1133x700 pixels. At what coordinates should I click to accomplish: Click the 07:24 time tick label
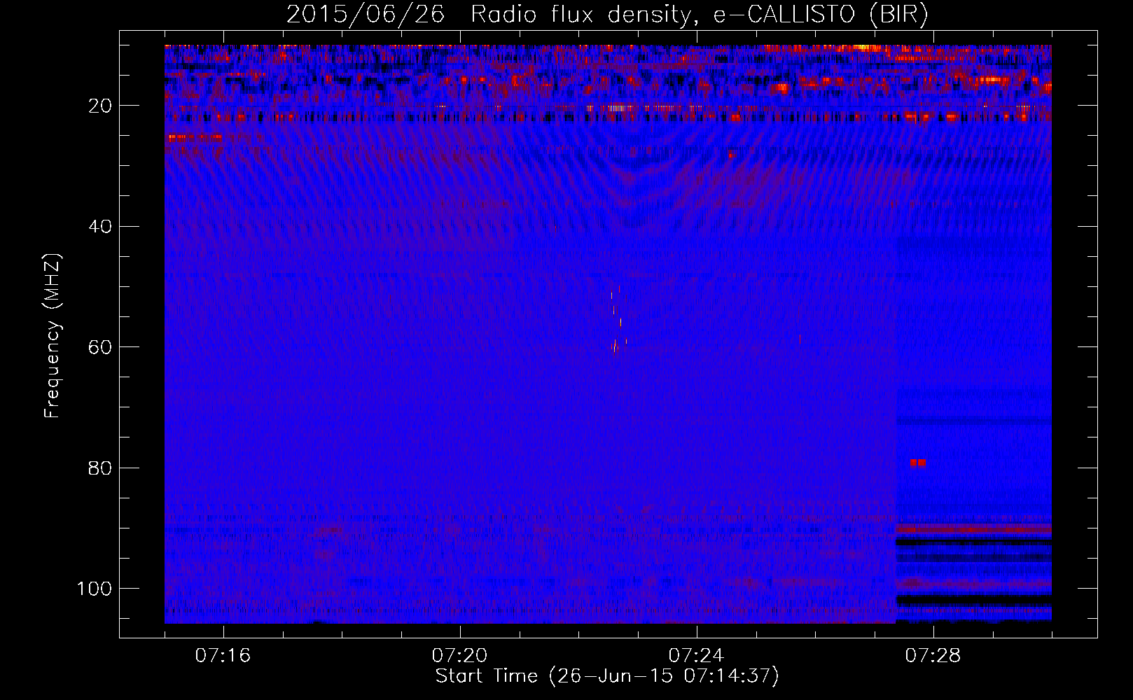pyautogui.click(x=696, y=656)
